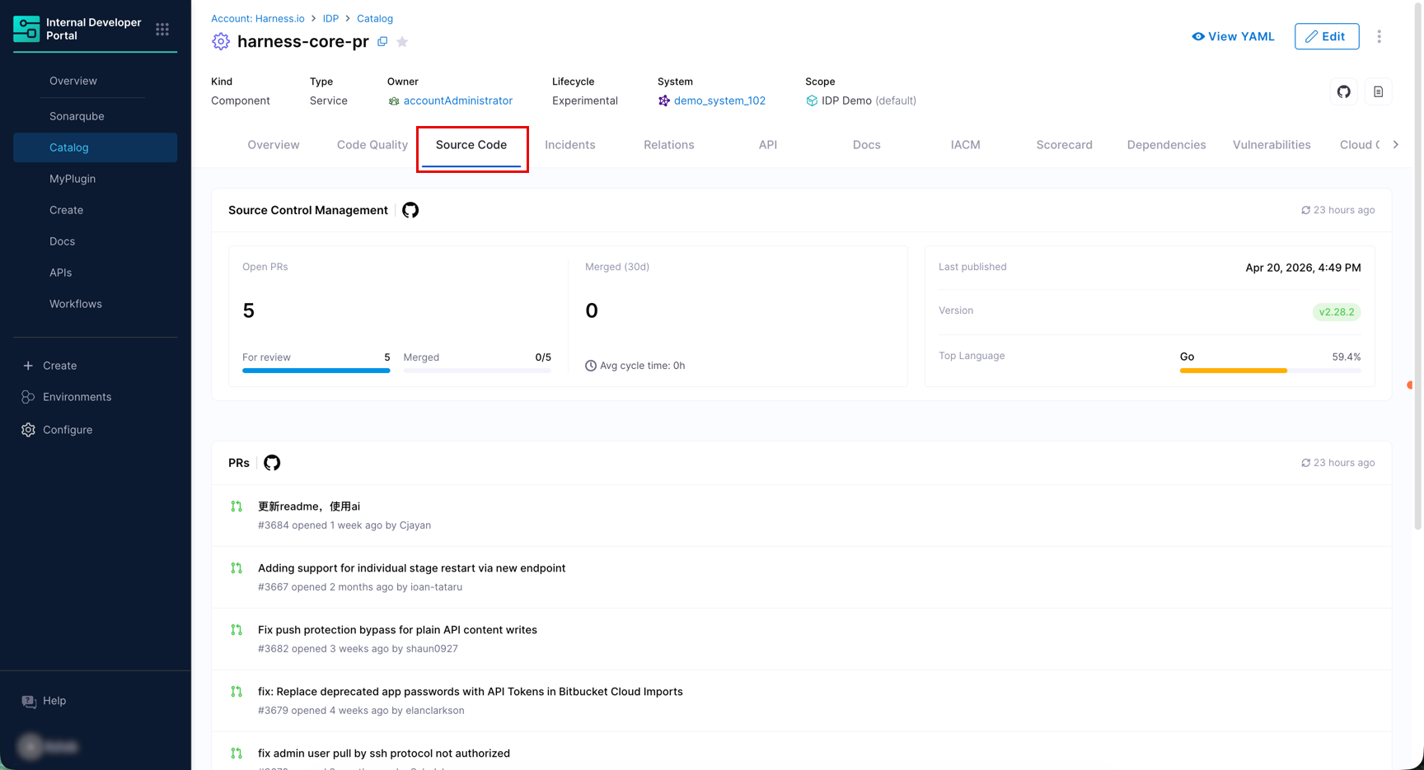Click the eye icon for View YAML

pyautogui.click(x=1198, y=36)
